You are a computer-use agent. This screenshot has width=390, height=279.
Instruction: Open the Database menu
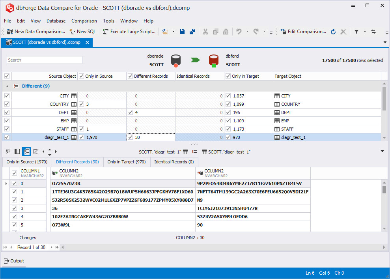click(x=56, y=21)
